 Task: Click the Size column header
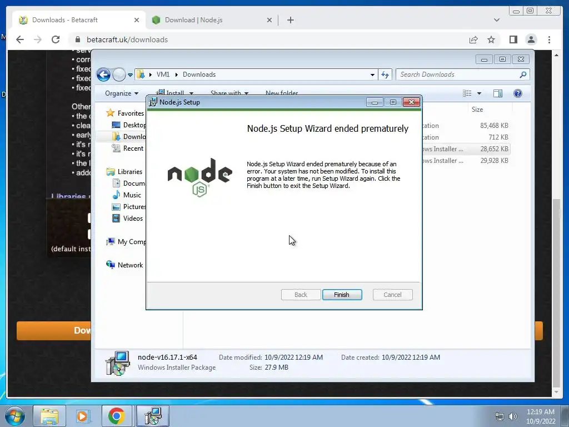477,110
